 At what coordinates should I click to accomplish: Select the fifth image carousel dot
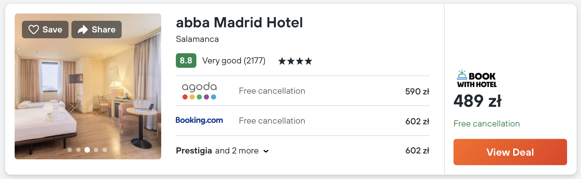coord(105,150)
